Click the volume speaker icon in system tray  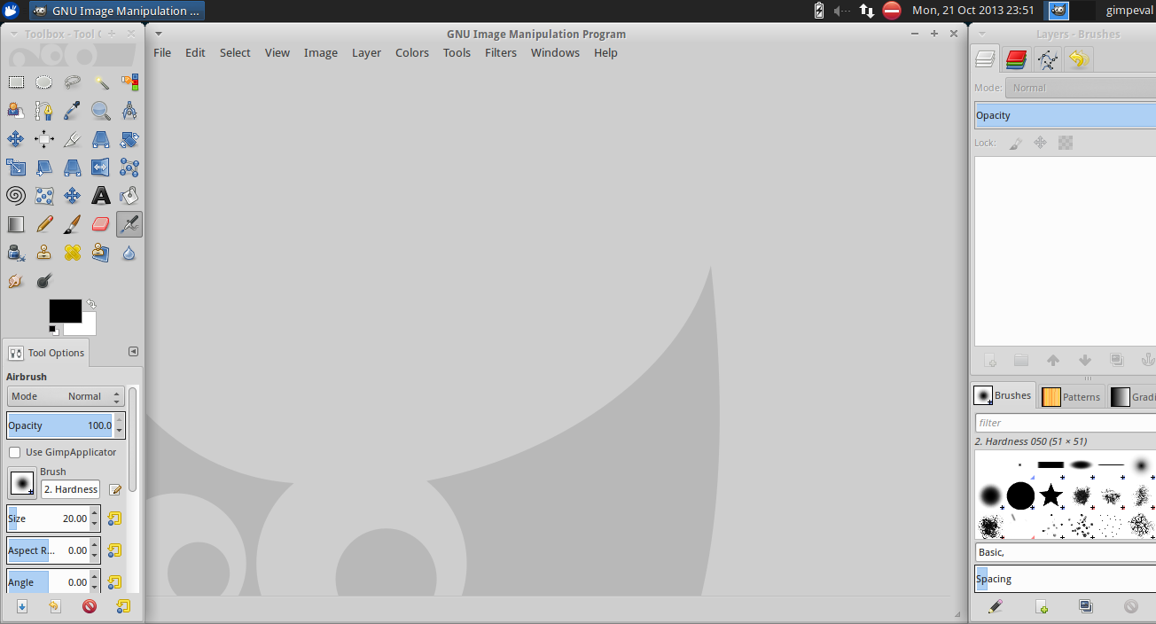click(841, 11)
